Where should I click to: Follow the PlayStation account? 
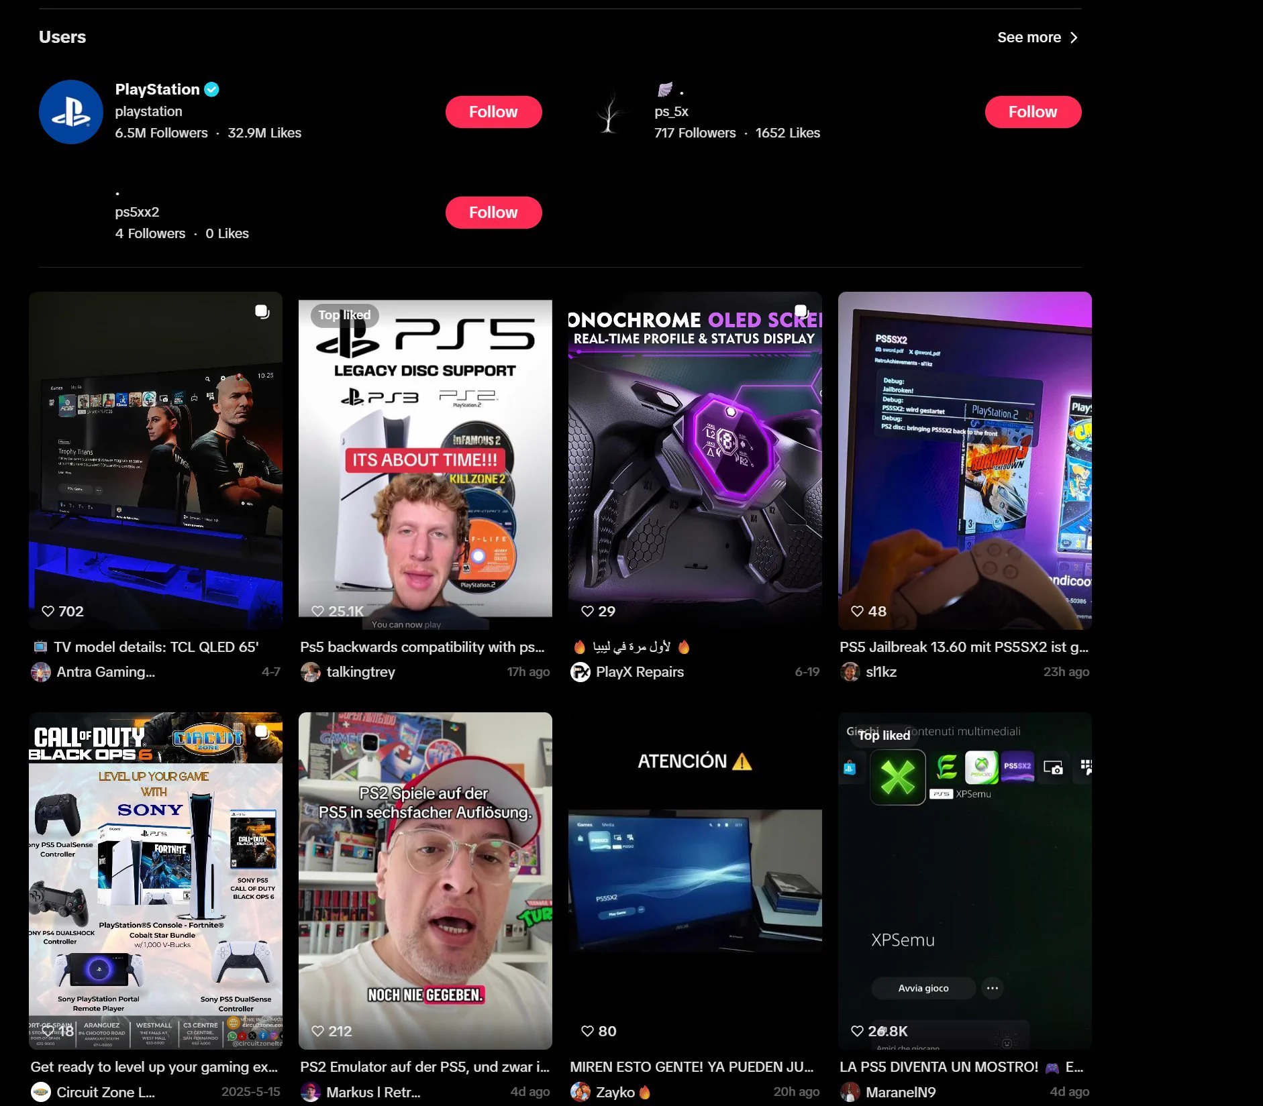493,112
